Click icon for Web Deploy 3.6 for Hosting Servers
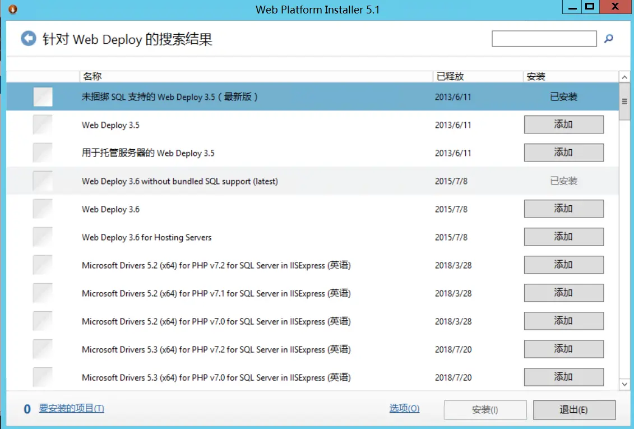The height and width of the screenshot is (429, 634). (43, 237)
